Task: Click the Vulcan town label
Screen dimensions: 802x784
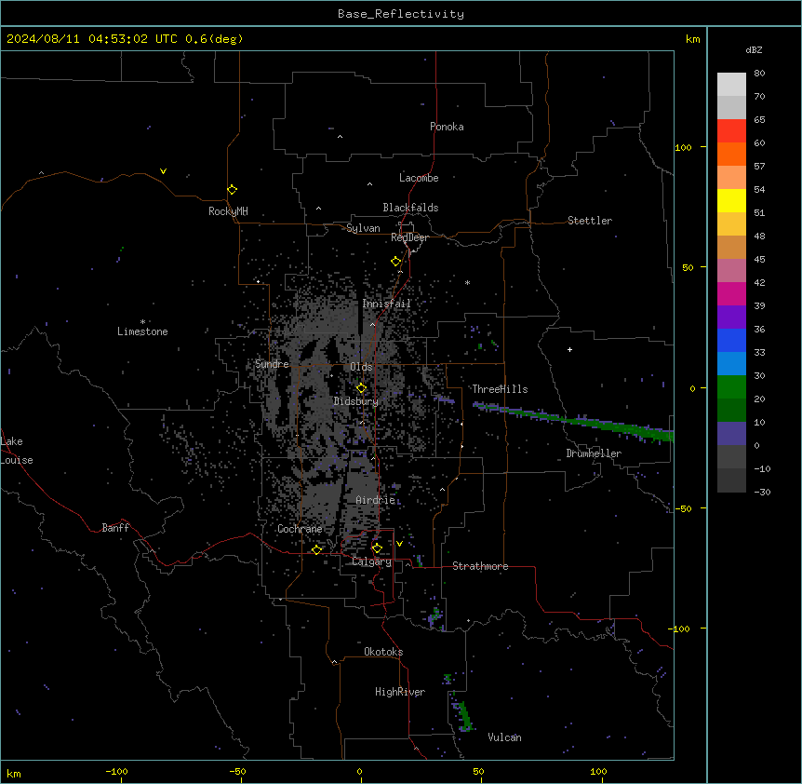Action: click(x=504, y=737)
